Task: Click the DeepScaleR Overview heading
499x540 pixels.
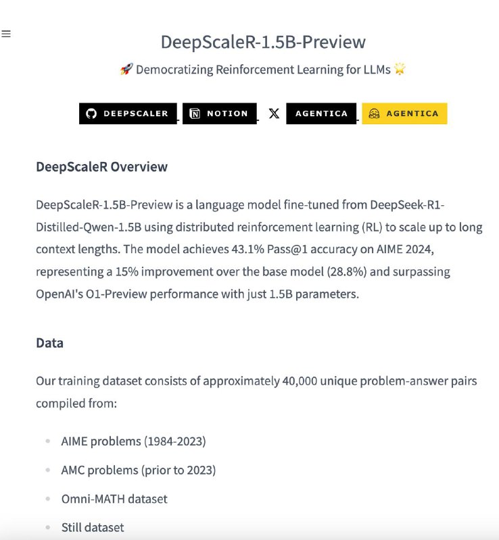Action: (102, 167)
